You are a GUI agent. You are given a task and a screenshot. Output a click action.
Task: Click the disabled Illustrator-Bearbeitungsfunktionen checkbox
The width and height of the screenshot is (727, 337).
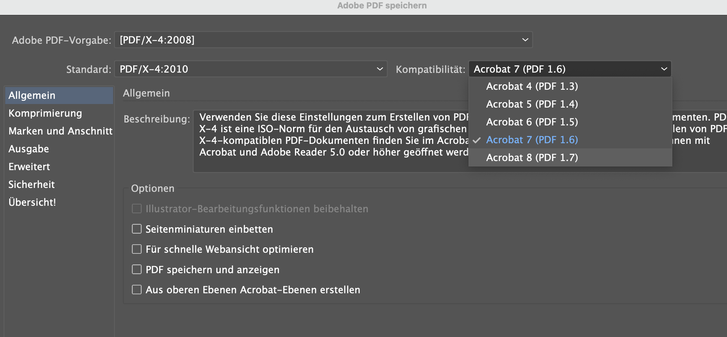(136, 209)
